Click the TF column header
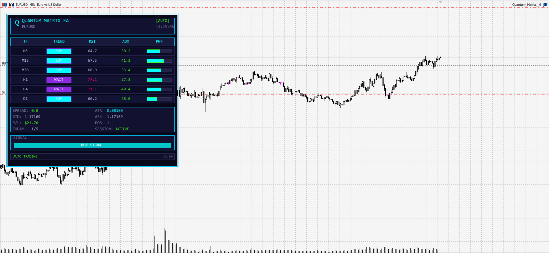549x253 pixels. click(x=25, y=42)
